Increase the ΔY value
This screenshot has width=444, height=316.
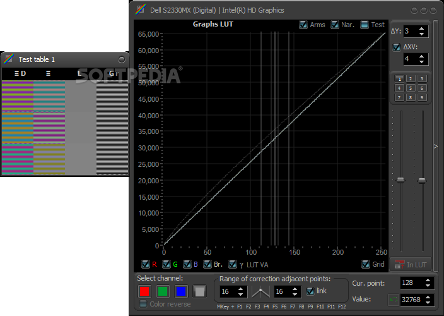tap(422, 28)
